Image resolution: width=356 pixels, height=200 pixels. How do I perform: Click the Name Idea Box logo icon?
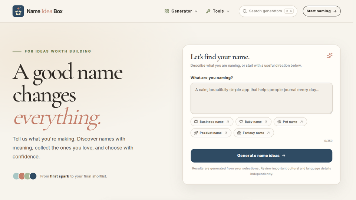click(x=18, y=11)
